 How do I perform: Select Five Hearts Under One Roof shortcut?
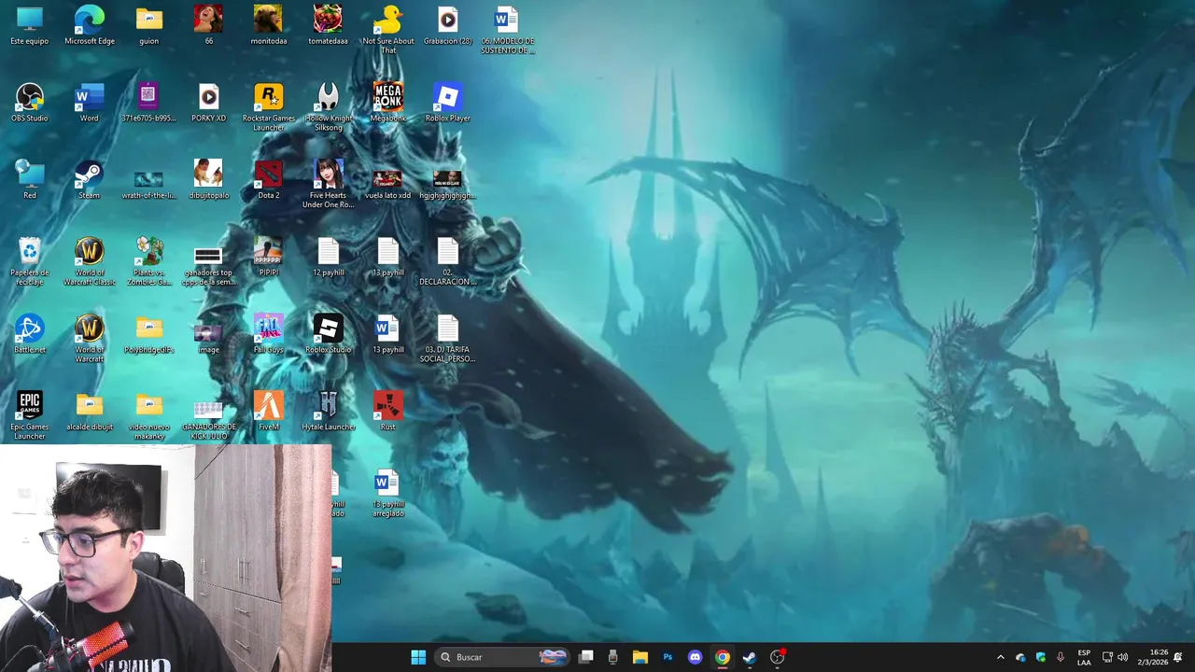pos(328,185)
